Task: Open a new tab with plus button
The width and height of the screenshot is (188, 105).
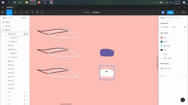Action: (x=17, y=7)
